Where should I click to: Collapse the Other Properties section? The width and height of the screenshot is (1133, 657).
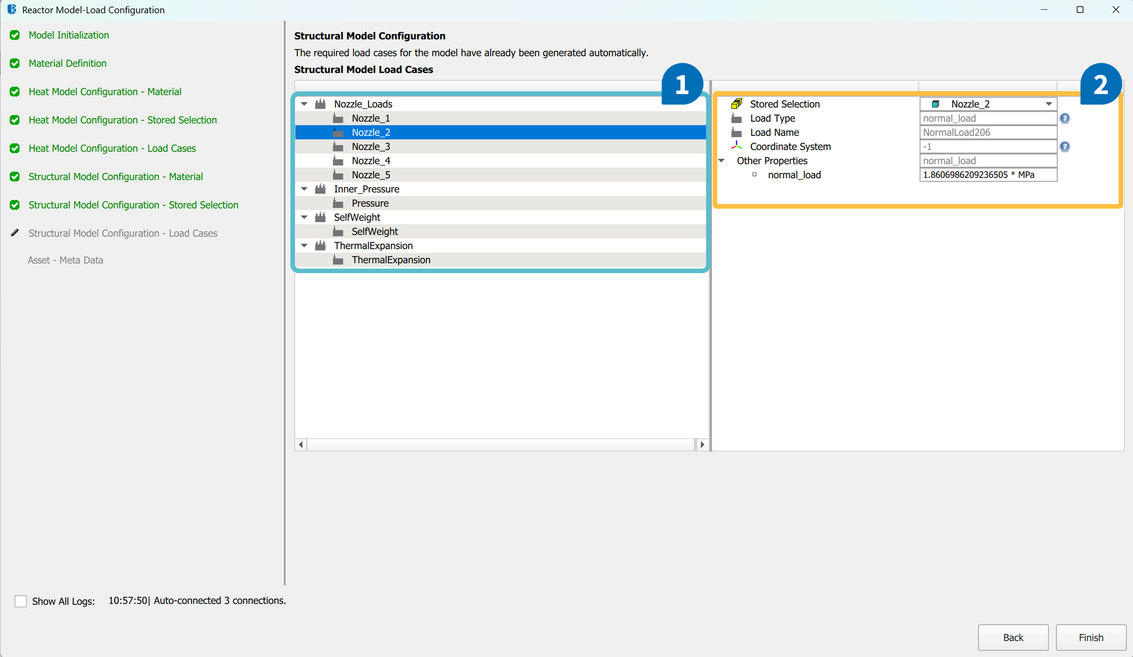(721, 161)
